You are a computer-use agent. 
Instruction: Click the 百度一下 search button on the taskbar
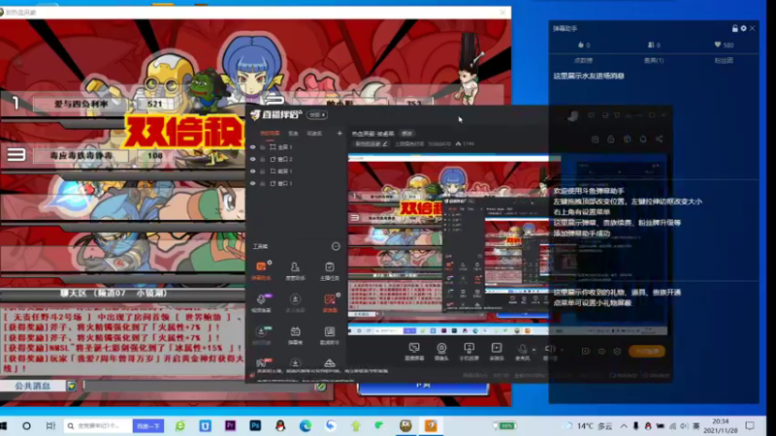148,425
